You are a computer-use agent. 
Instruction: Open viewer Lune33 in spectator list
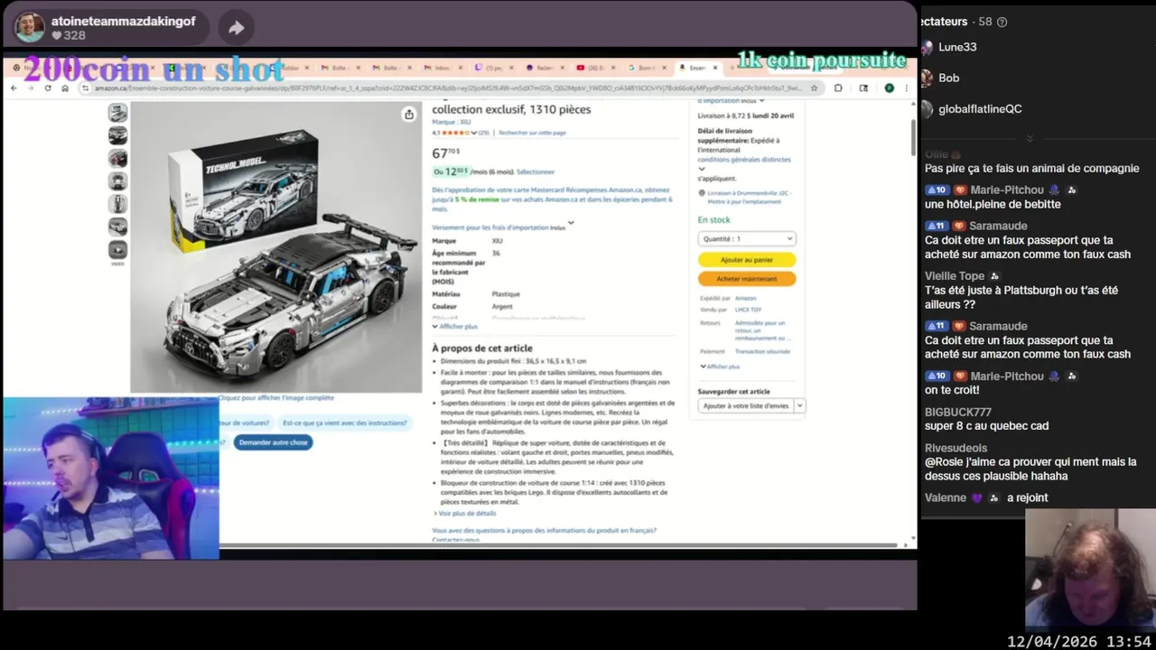pyautogui.click(x=957, y=47)
